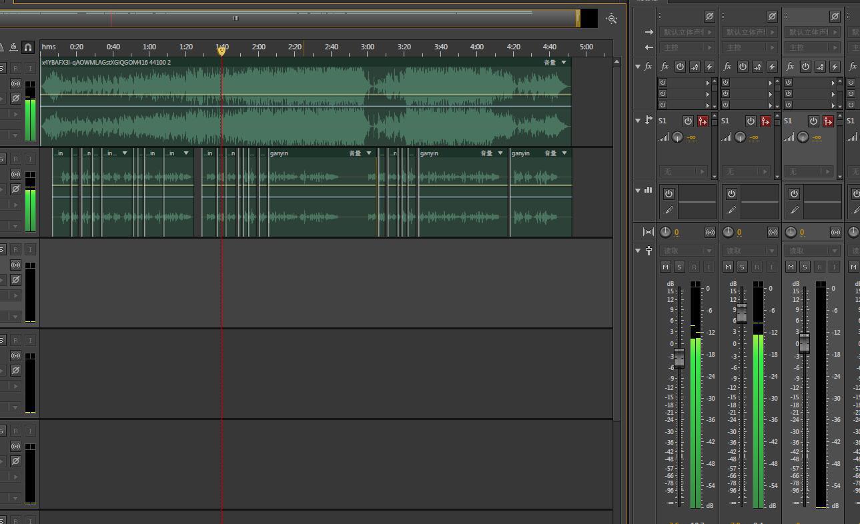The width and height of the screenshot is (860, 524).
Task: Invert polarity on third mixer channel
Action: (x=835, y=16)
